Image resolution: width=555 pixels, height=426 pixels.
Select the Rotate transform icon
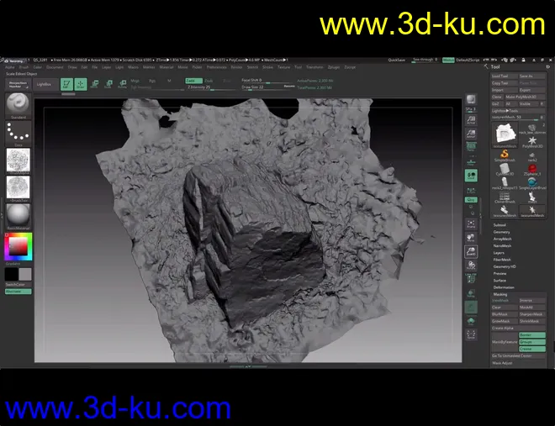pos(122,84)
